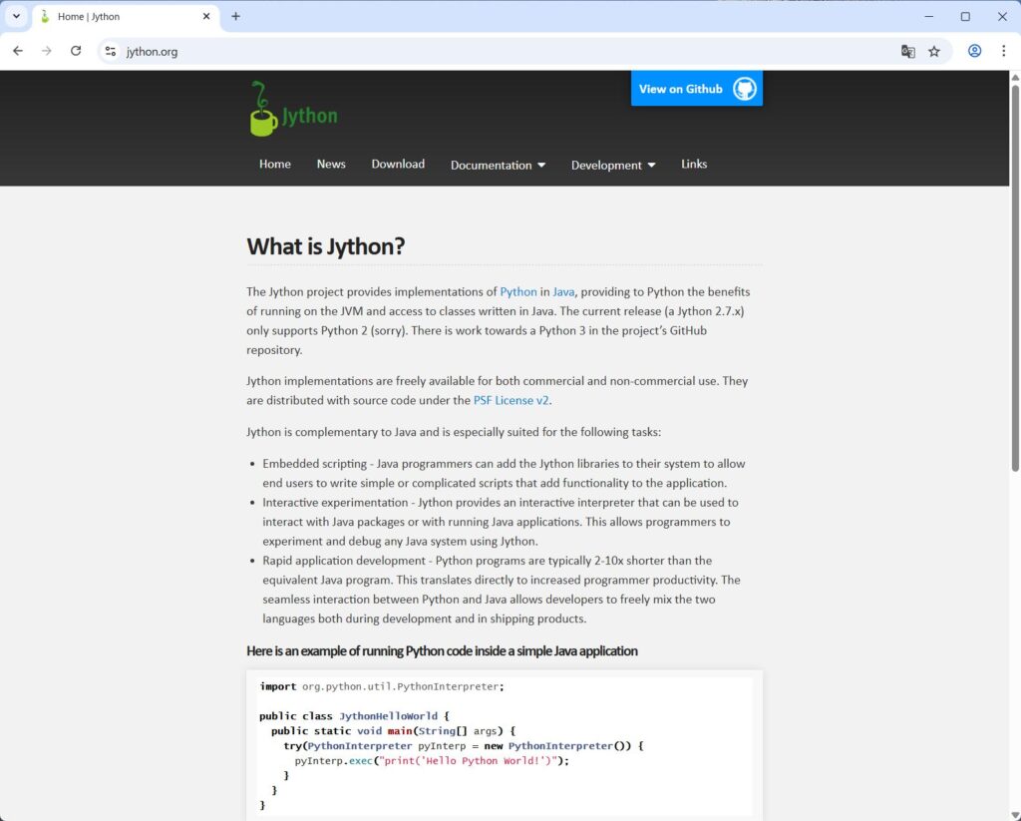Screen dimensions: 1021x821
Task: Open the Download page
Action: 398,164
